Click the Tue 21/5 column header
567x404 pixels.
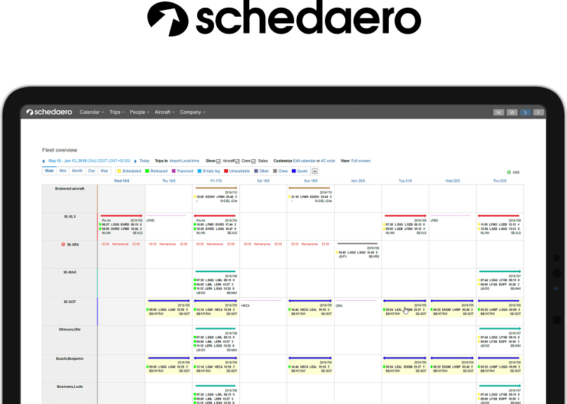(x=406, y=181)
